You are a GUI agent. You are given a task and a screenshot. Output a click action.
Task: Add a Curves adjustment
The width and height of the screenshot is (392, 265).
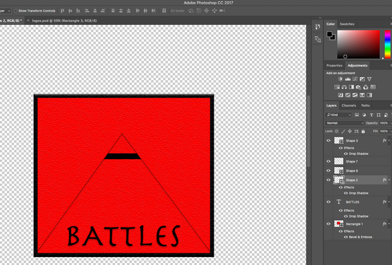click(x=355, y=79)
